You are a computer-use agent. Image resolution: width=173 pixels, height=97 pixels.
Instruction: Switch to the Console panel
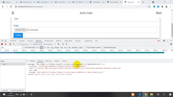coord(22,41)
